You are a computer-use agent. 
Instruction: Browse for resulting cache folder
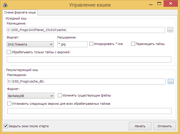[171, 81]
